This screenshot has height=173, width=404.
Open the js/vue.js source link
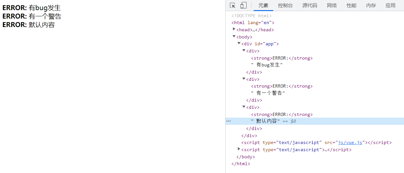point(351,143)
